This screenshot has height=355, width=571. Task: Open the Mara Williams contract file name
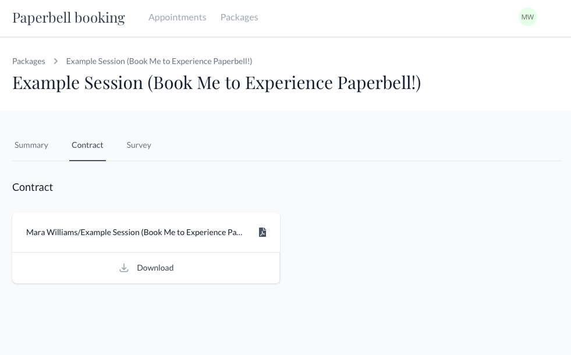click(x=134, y=232)
